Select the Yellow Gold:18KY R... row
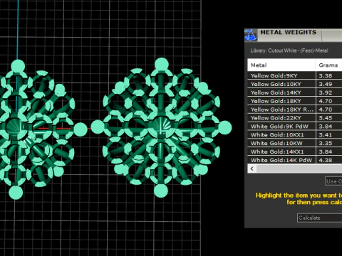Image resolution: width=342 pixels, height=256 pixels. click(295, 110)
